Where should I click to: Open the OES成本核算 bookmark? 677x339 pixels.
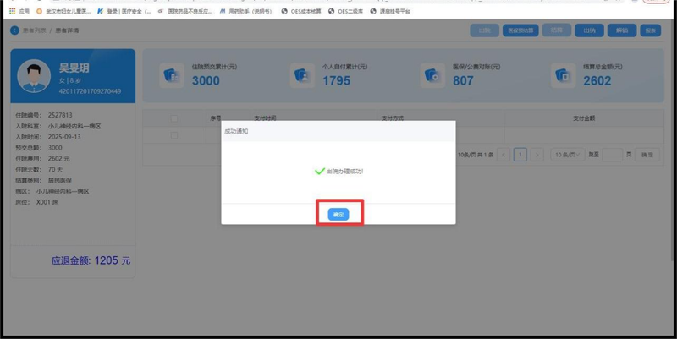click(x=301, y=11)
